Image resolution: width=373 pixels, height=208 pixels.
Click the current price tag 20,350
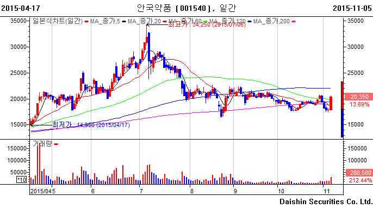pos(359,97)
